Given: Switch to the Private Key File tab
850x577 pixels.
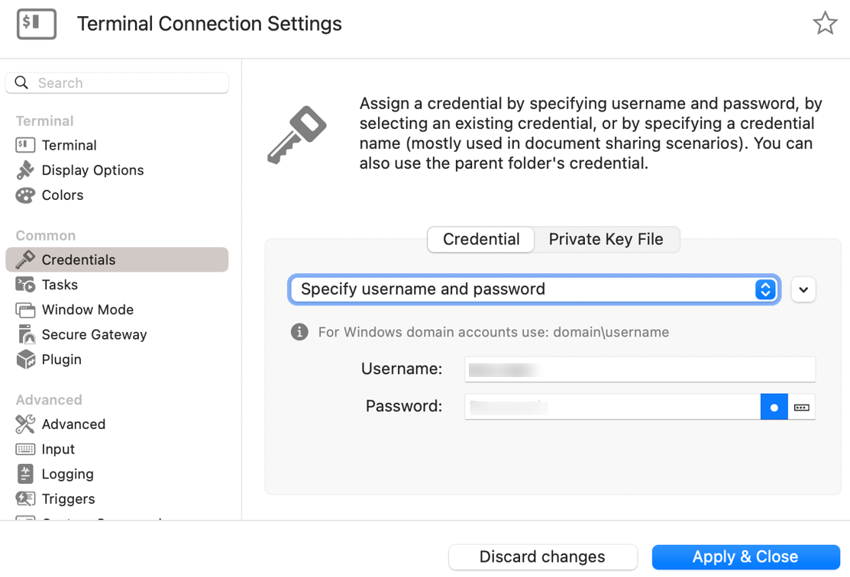Looking at the screenshot, I should [606, 240].
